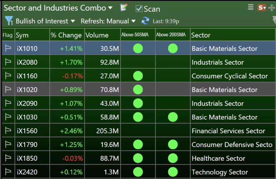Screen dimensions: 276x179
Task: Click the move panel cross-arrows icon
Action: pyautogui.click(x=272, y=8)
